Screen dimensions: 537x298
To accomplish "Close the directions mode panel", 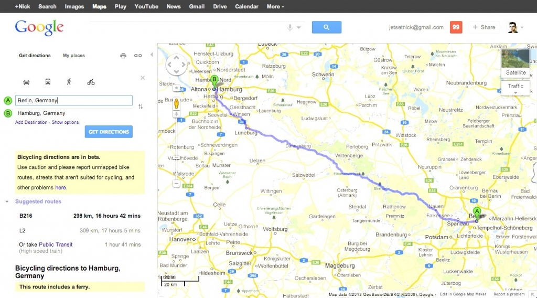I will (x=142, y=78).
